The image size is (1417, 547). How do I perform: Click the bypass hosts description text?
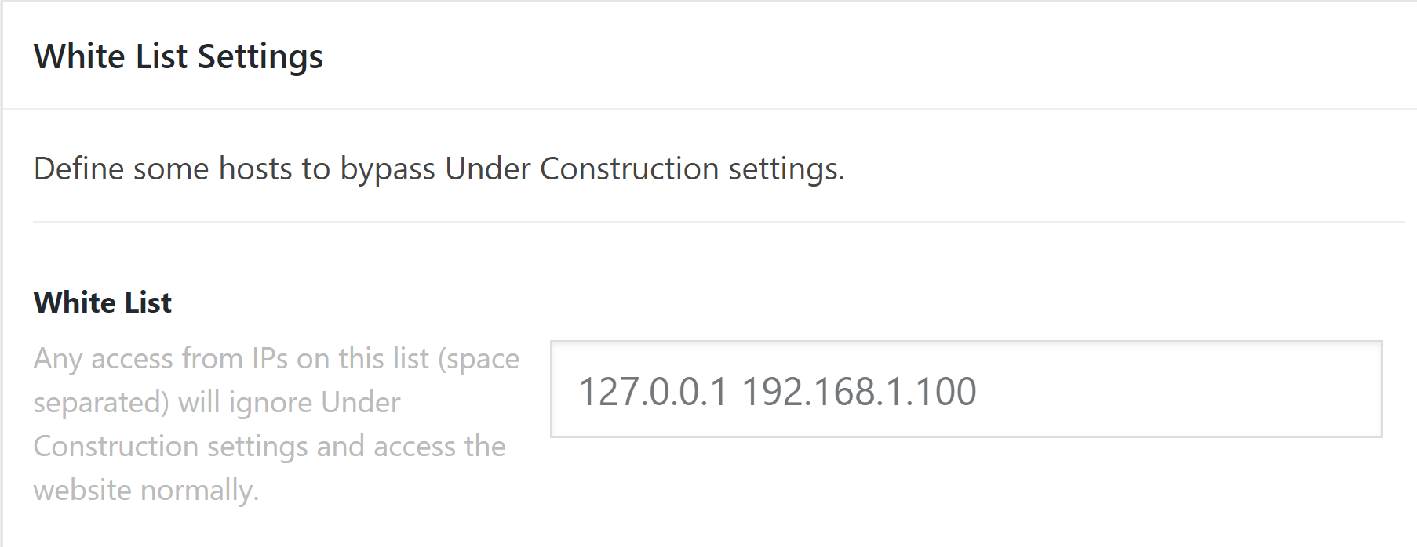438,168
